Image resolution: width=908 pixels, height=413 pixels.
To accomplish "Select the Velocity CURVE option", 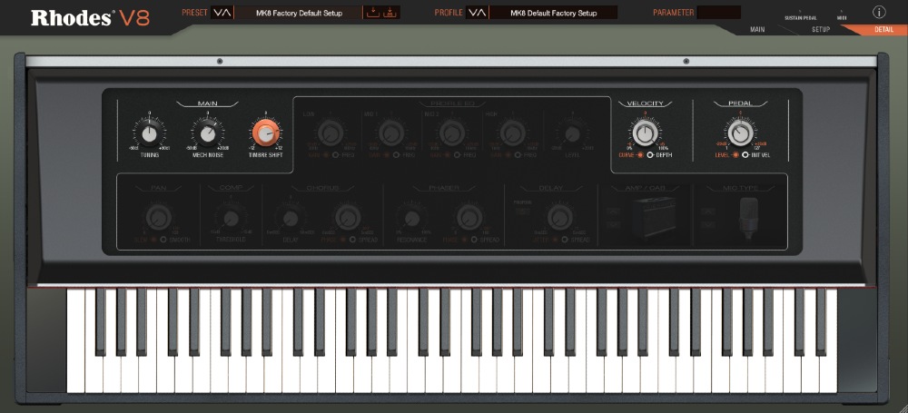I will click(630, 155).
